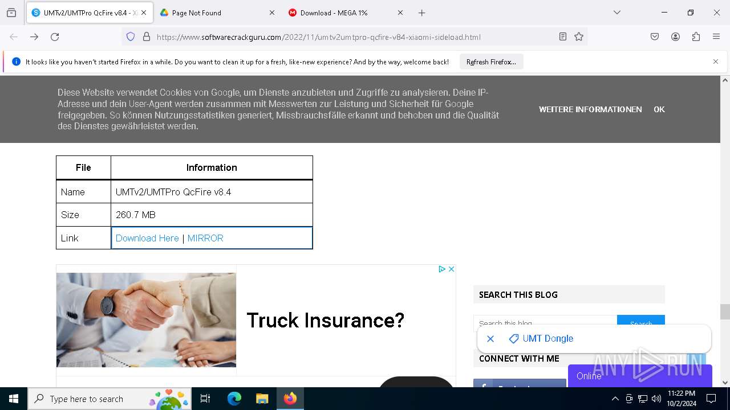This screenshot has width=730, height=410.
Task: Open Firefox account icon
Action: pyautogui.click(x=675, y=37)
